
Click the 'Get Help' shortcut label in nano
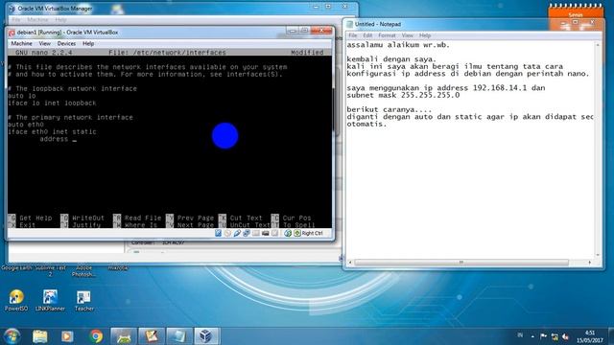(x=35, y=218)
